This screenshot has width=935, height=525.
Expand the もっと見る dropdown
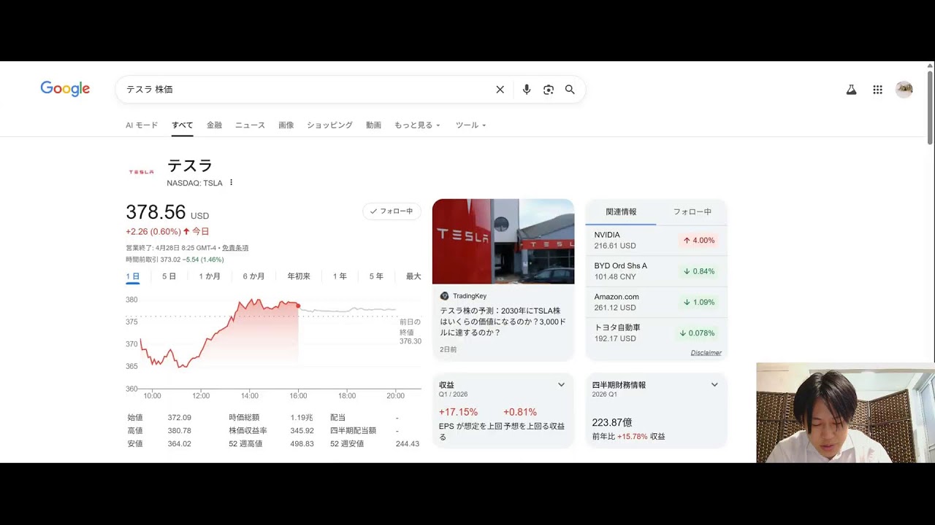pyautogui.click(x=417, y=125)
